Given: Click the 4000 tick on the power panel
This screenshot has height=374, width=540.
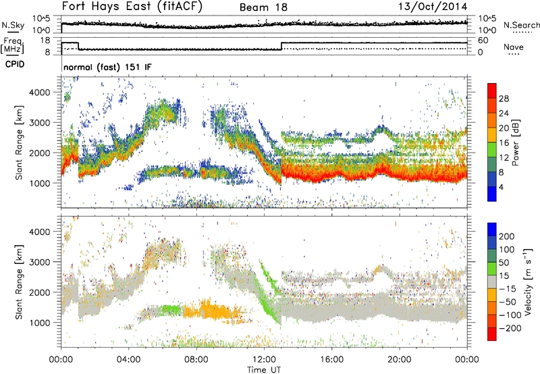Looking at the screenshot, I should 39,92.
